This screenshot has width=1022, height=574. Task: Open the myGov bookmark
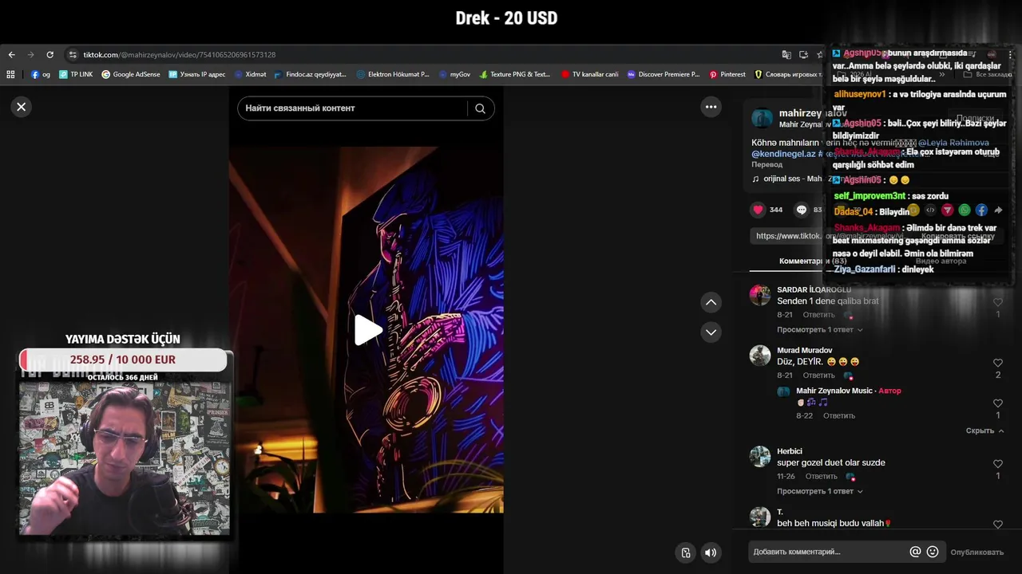point(454,74)
